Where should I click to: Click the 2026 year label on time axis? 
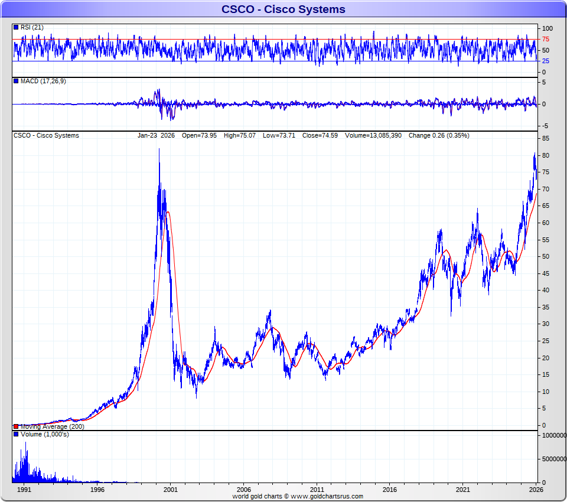(x=536, y=490)
